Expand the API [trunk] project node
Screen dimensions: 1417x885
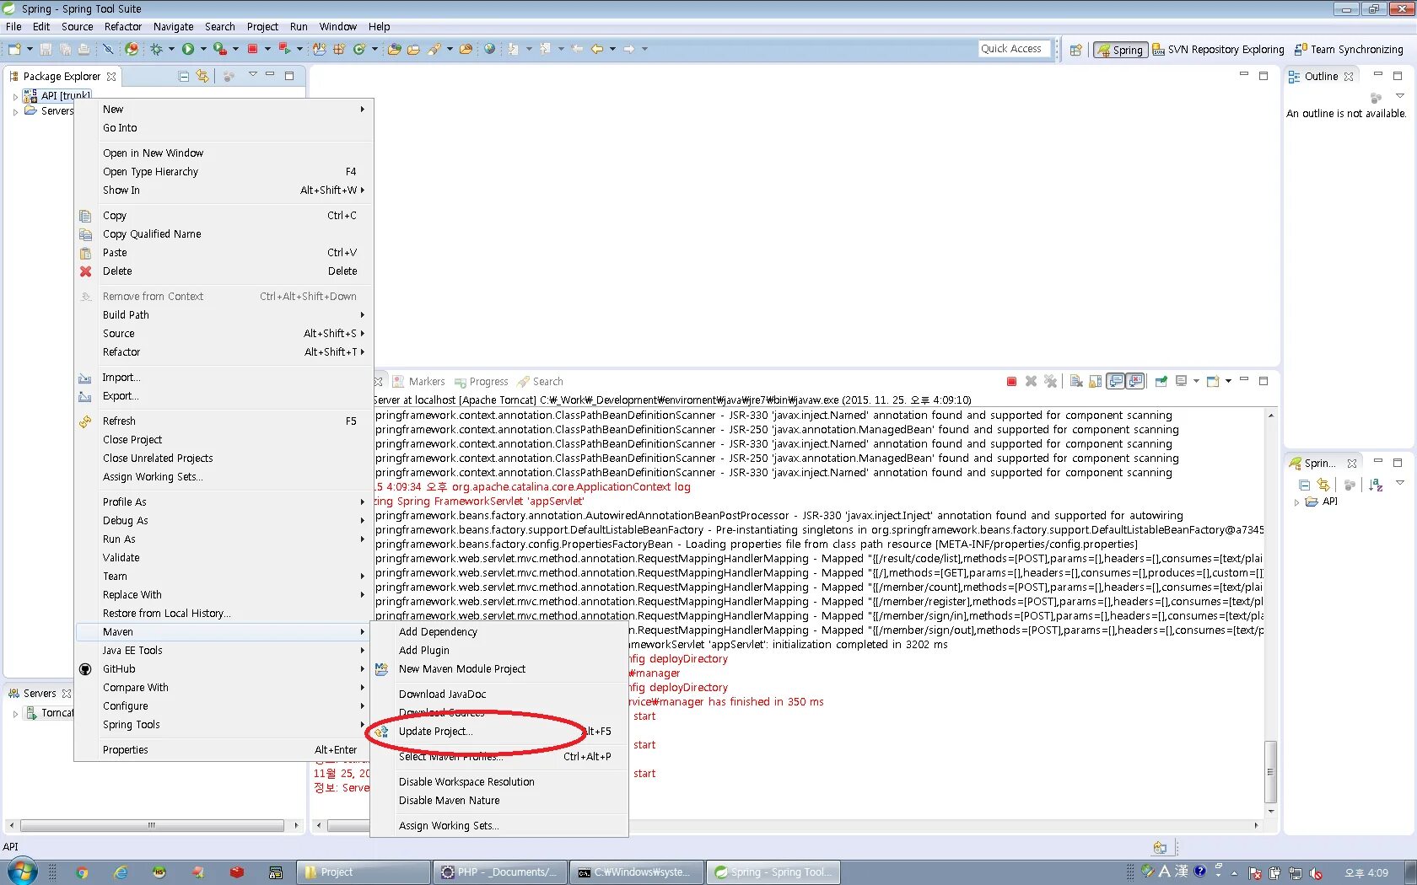tap(15, 97)
